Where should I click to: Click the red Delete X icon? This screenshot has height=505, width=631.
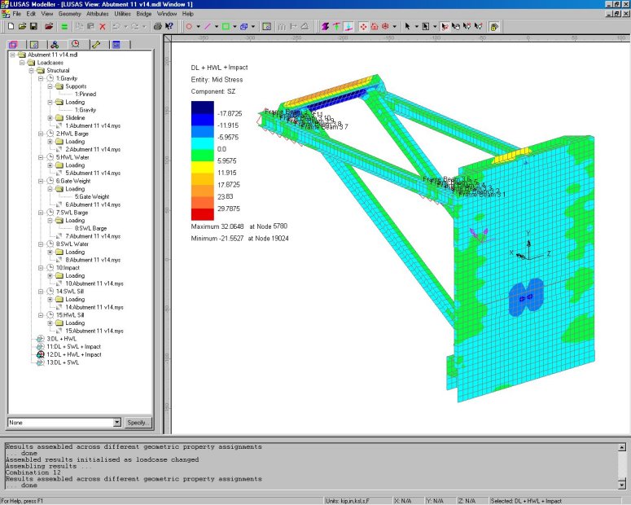point(103,26)
